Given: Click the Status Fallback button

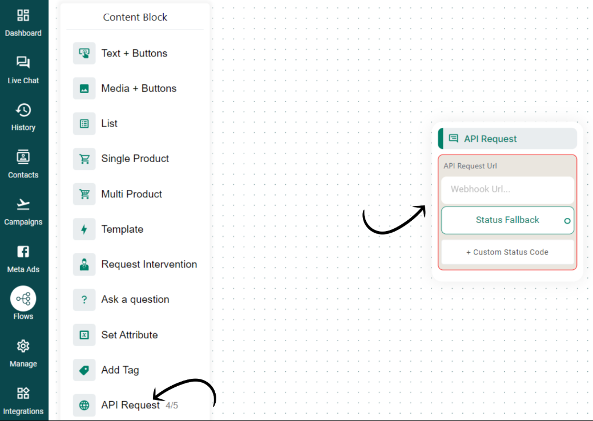Looking at the screenshot, I should [x=507, y=220].
